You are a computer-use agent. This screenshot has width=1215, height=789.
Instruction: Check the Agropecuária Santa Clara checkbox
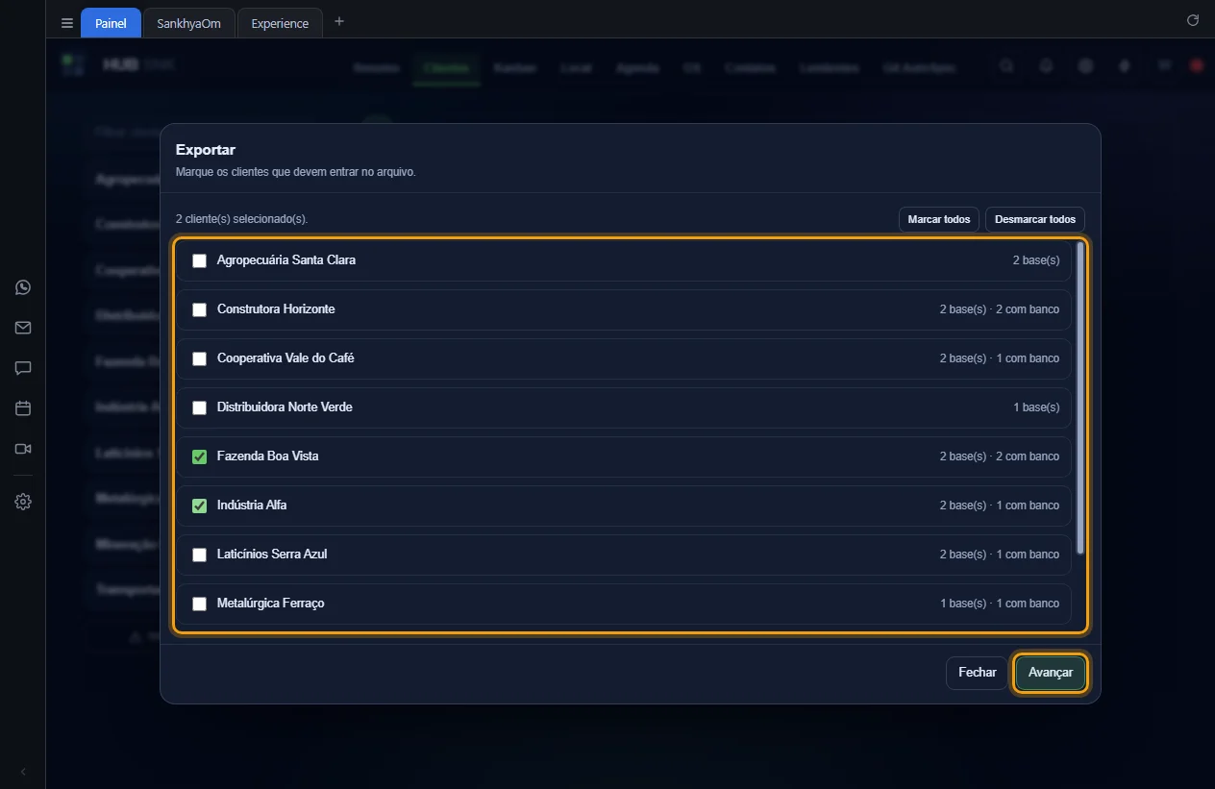[x=200, y=260]
